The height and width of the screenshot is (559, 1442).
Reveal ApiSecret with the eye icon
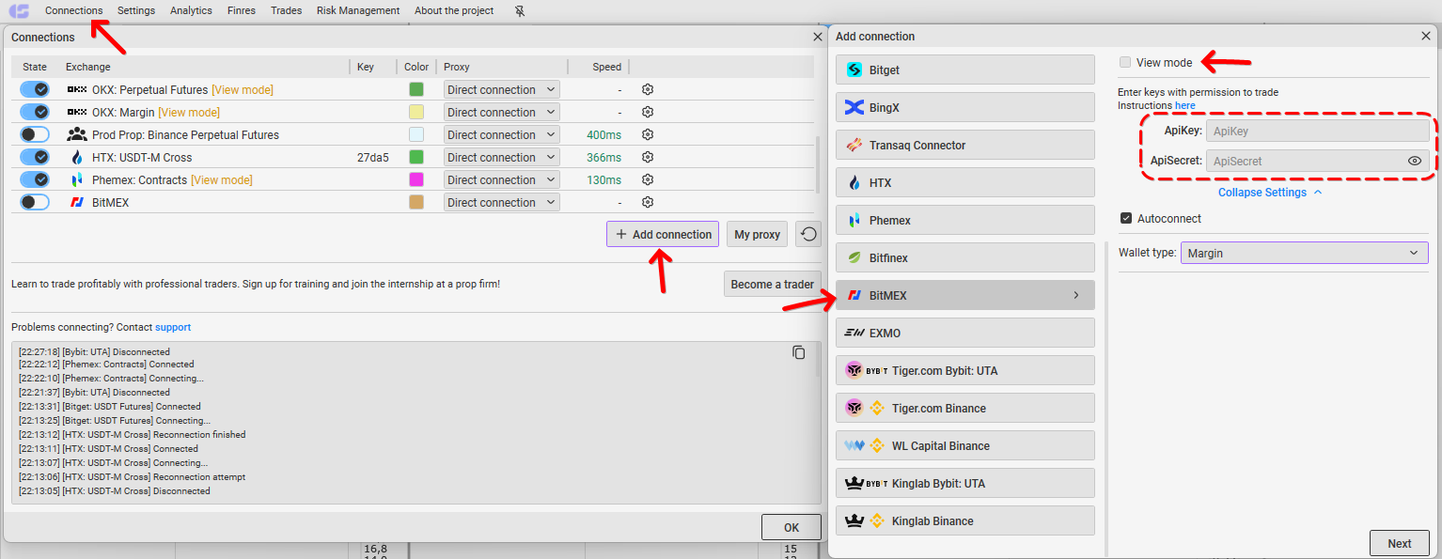(x=1414, y=161)
